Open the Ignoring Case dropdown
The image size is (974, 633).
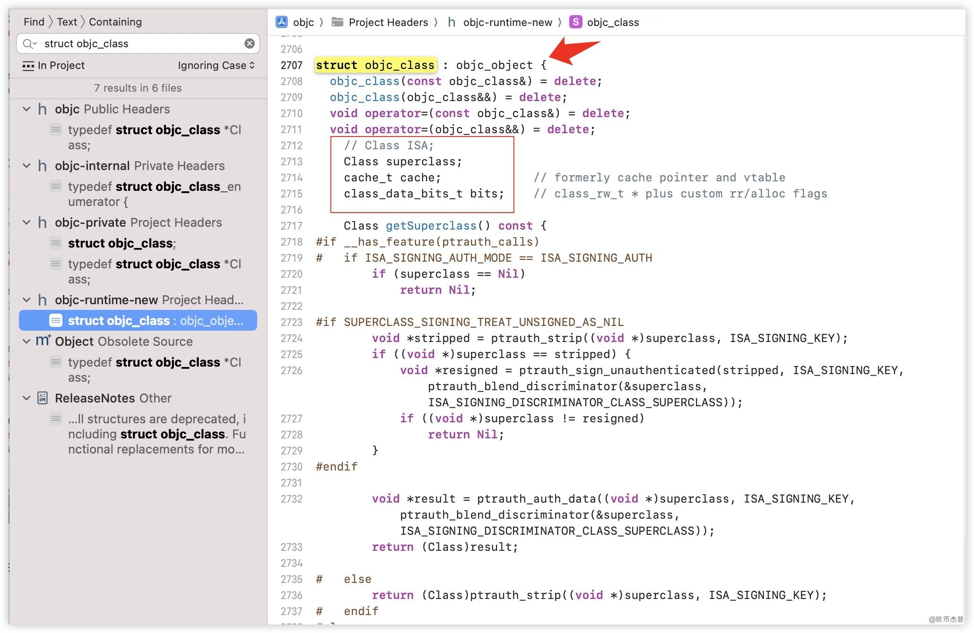[x=216, y=66]
